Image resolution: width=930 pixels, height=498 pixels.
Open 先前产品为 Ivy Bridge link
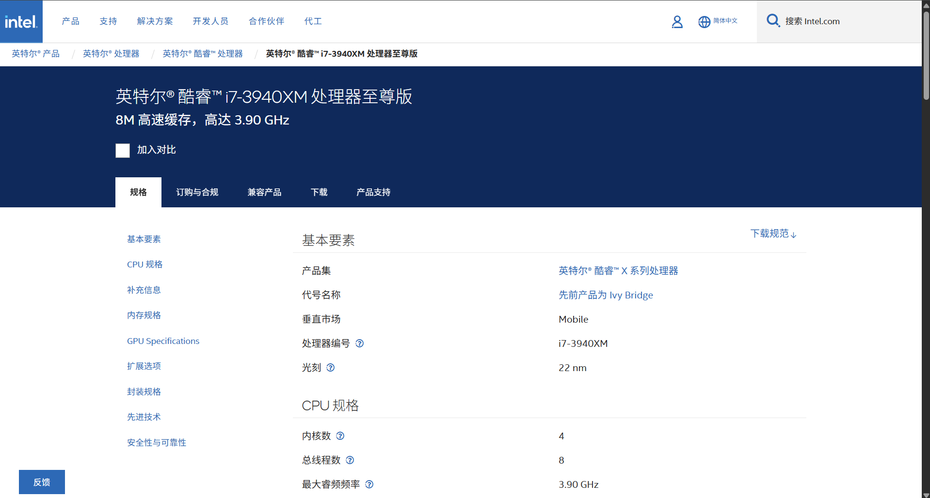pos(606,295)
